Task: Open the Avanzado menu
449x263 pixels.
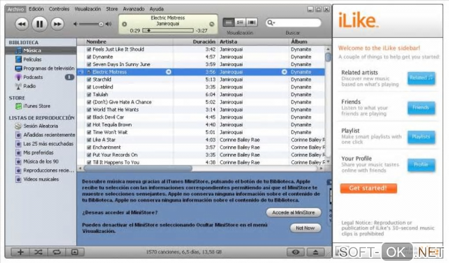Action: (133, 9)
